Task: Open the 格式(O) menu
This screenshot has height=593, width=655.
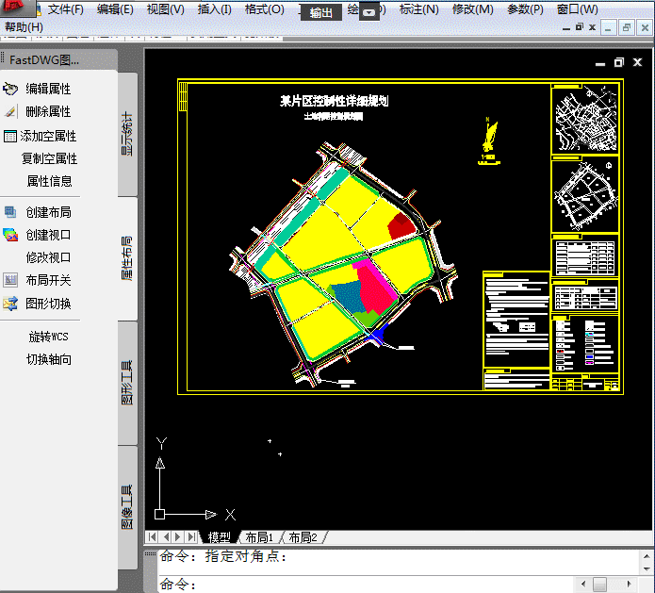Action: pos(265,9)
